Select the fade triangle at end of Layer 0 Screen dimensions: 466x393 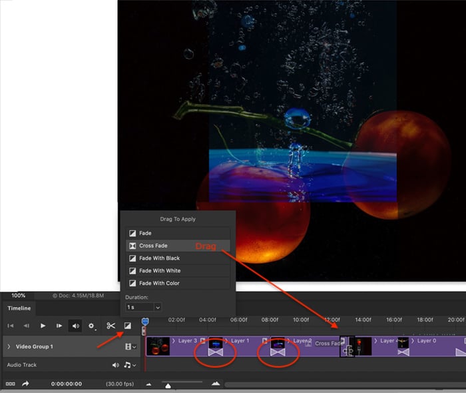click(461, 352)
